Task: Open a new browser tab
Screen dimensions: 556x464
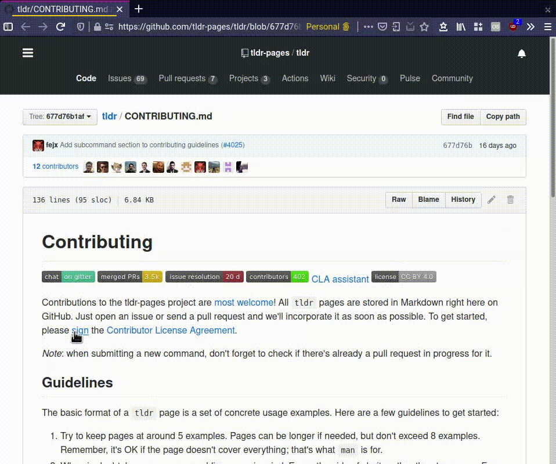Action: (139, 9)
